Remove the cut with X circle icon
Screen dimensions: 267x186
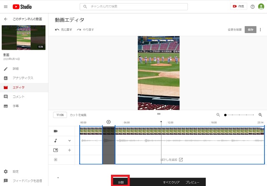click(x=108, y=122)
